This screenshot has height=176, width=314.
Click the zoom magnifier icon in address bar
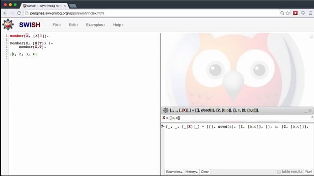tap(282, 13)
